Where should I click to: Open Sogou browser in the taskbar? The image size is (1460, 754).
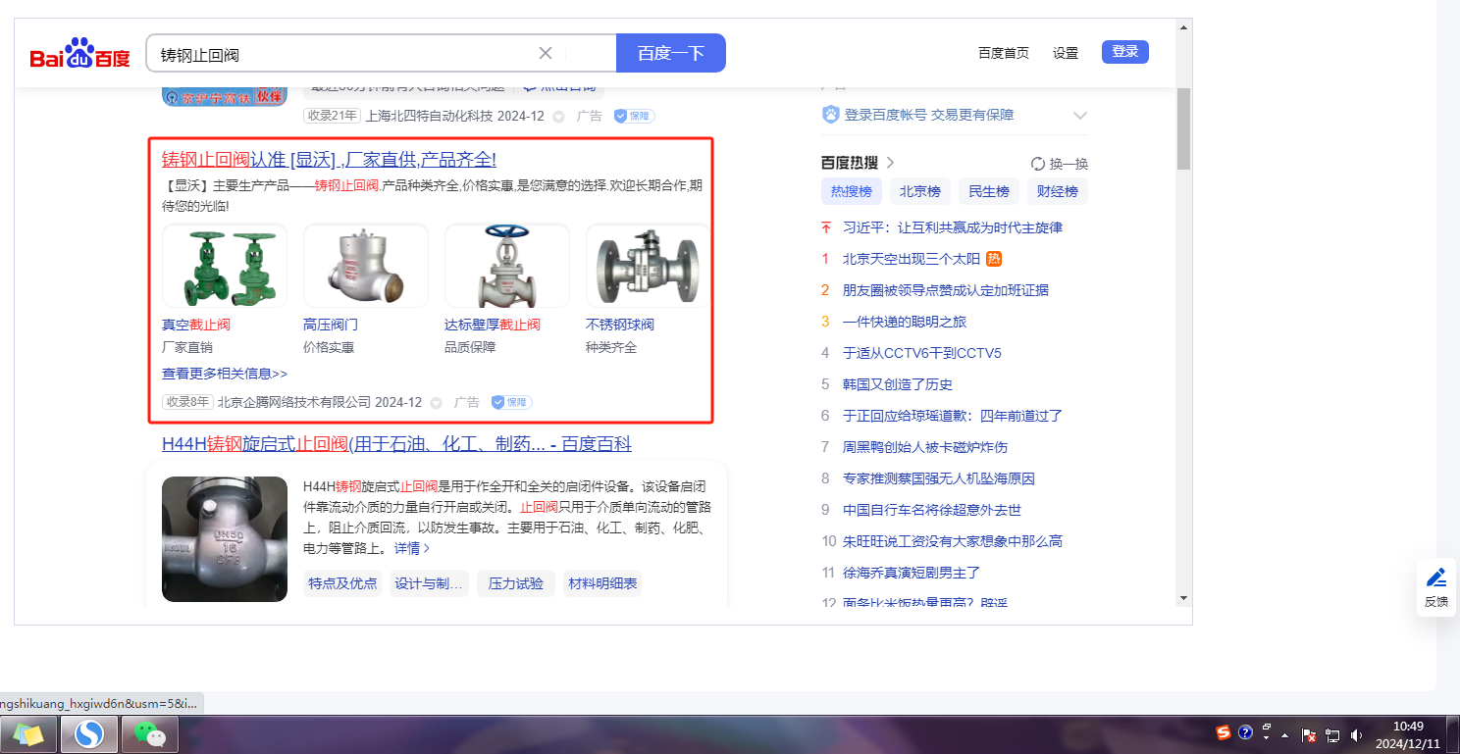tap(89, 733)
